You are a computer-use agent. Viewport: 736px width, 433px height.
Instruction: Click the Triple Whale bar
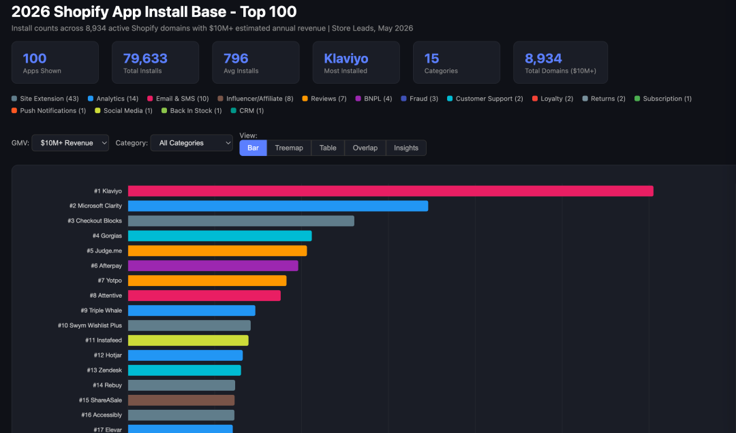(x=191, y=310)
